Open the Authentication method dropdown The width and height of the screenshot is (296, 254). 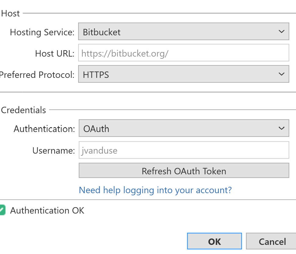(184, 128)
